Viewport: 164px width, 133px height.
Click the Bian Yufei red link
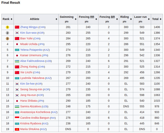(x=26, y=38)
